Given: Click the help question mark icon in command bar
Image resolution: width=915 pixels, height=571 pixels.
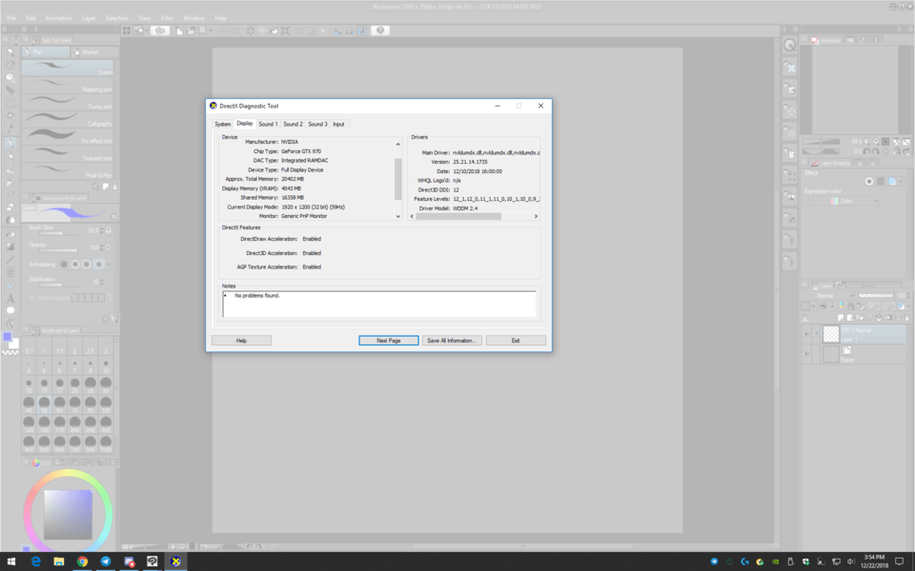Looking at the screenshot, I should point(380,30).
